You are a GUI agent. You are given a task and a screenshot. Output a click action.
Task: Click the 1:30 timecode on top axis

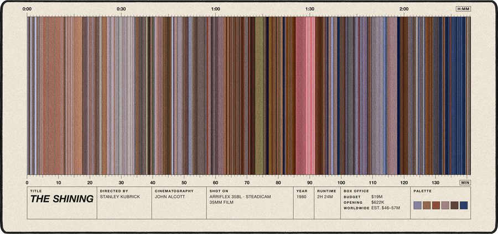click(310, 9)
